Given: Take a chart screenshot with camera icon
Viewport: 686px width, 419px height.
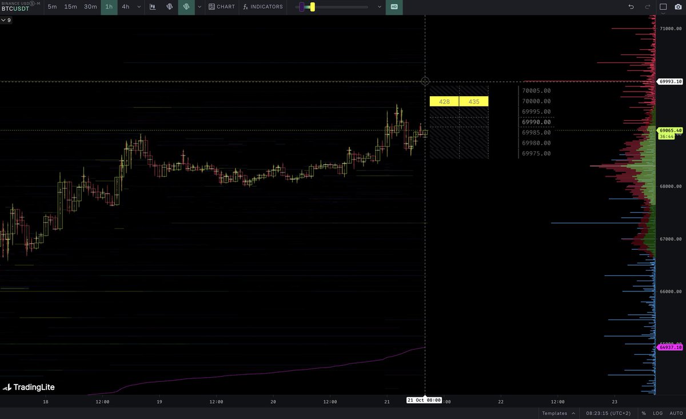Looking at the screenshot, I should 679,7.
